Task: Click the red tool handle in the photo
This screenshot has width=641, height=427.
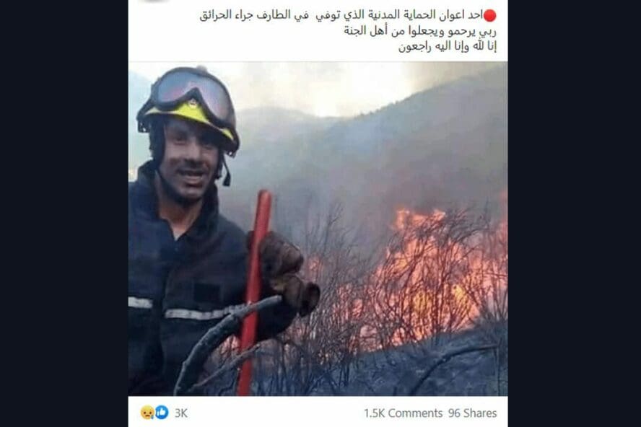Action: pos(254,292)
